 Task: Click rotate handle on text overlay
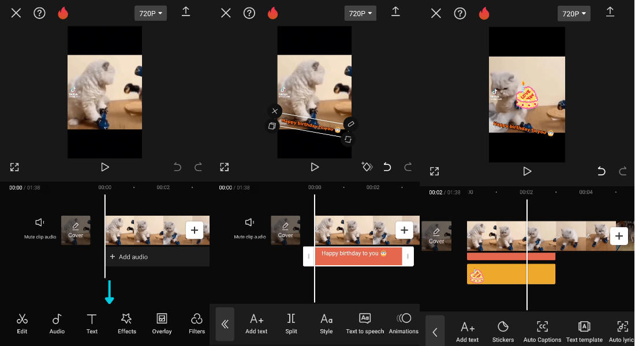[348, 139]
